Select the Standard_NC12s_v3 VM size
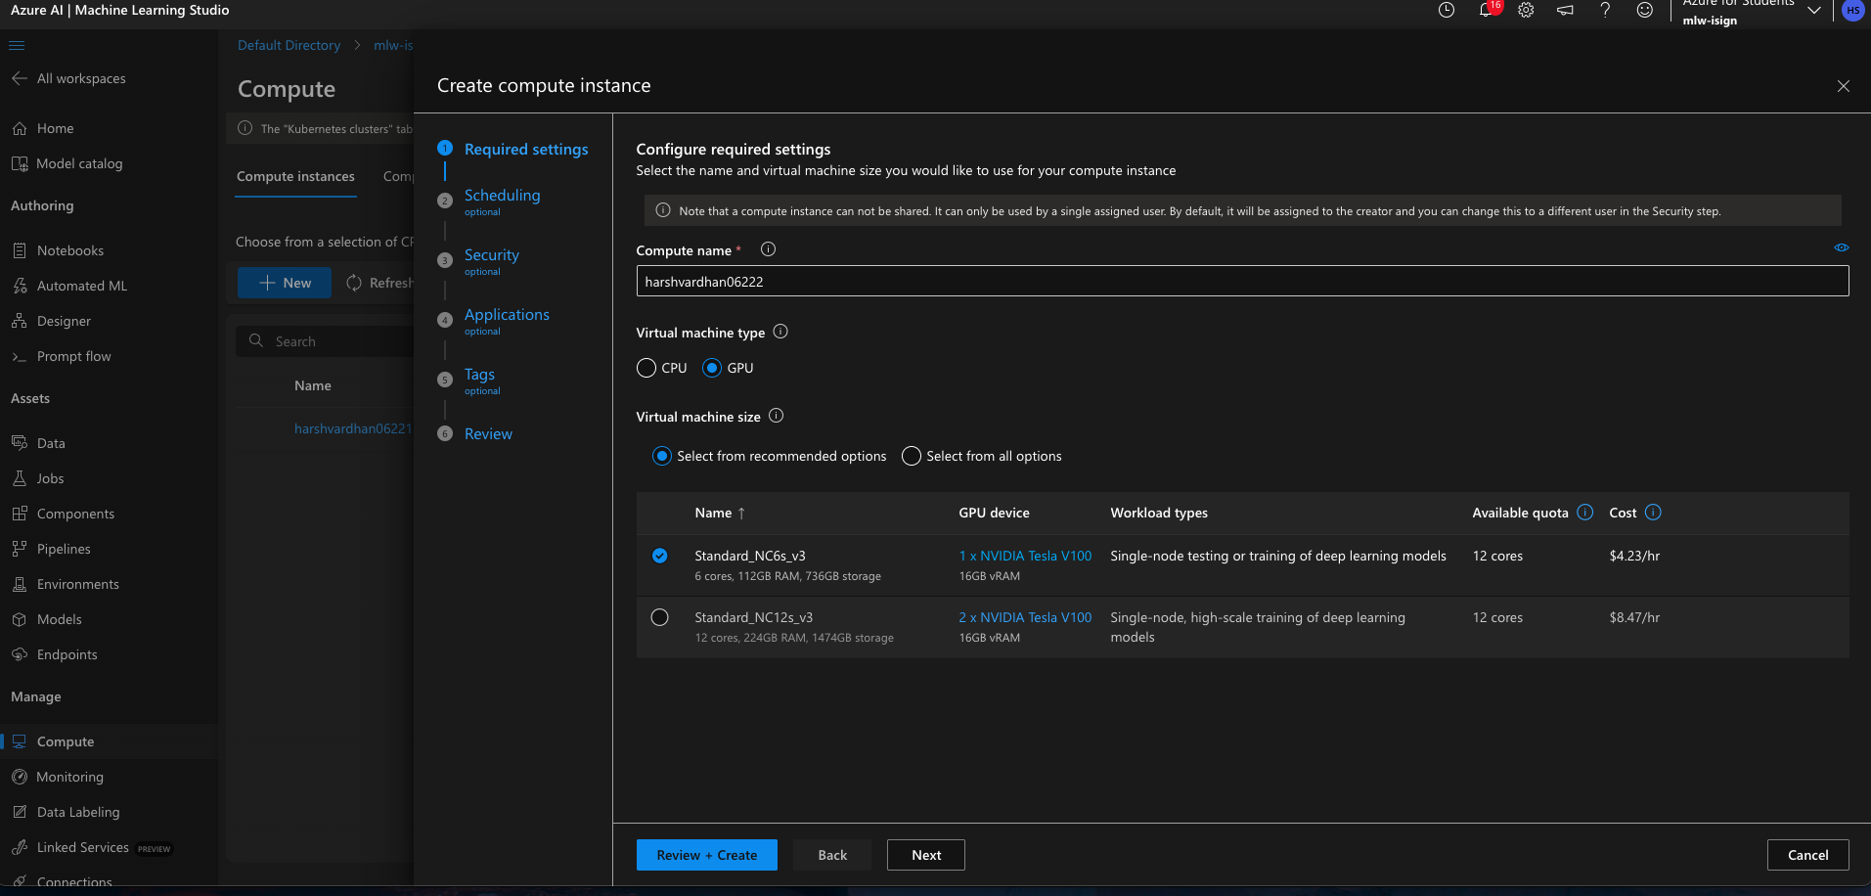This screenshot has width=1871, height=896. (660, 617)
